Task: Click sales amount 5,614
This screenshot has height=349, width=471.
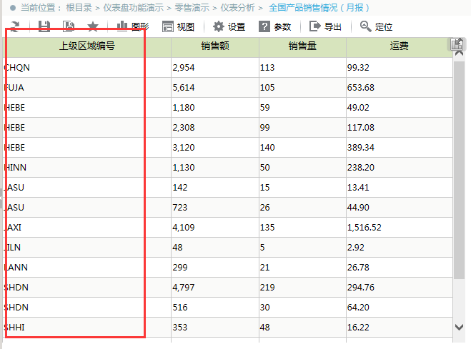Action: pos(215,88)
